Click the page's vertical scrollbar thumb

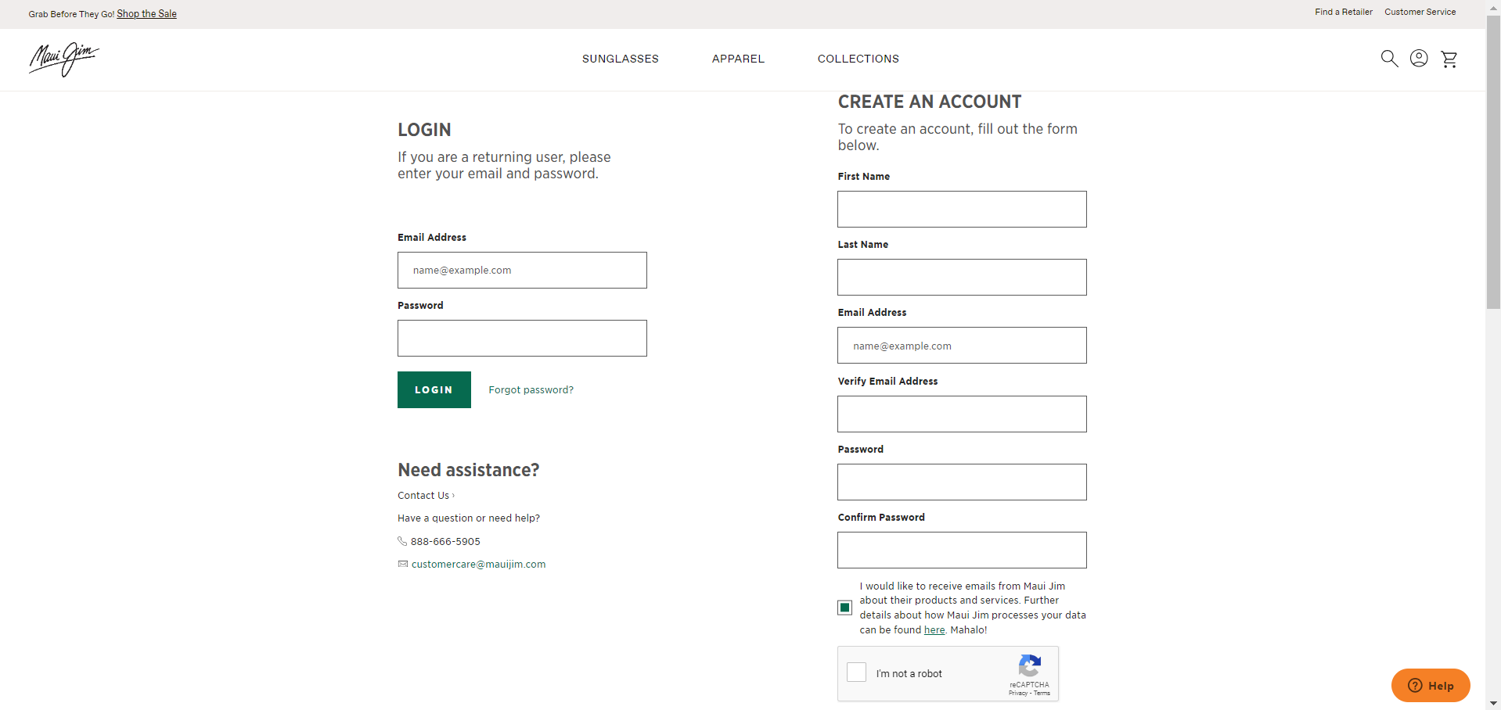pos(1493,164)
